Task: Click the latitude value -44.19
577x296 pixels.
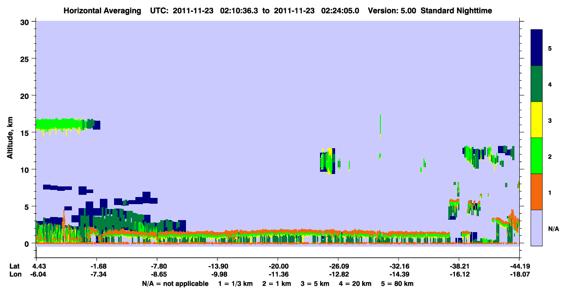Action: pyautogui.click(x=519, y=266)
